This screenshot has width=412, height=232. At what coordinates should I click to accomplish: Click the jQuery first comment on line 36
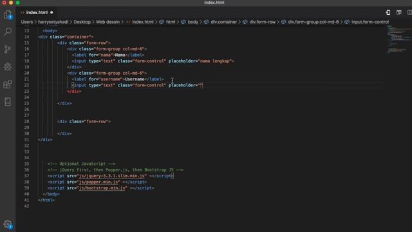pyautogui.click(x=115, y=170)
